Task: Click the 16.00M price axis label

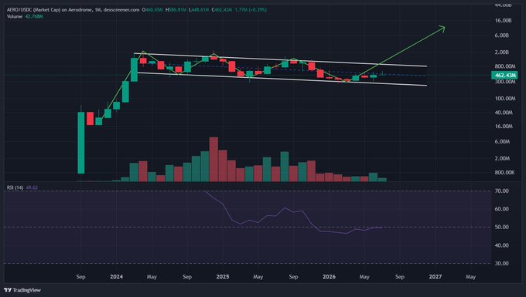Action: click(x=504, y=126)
